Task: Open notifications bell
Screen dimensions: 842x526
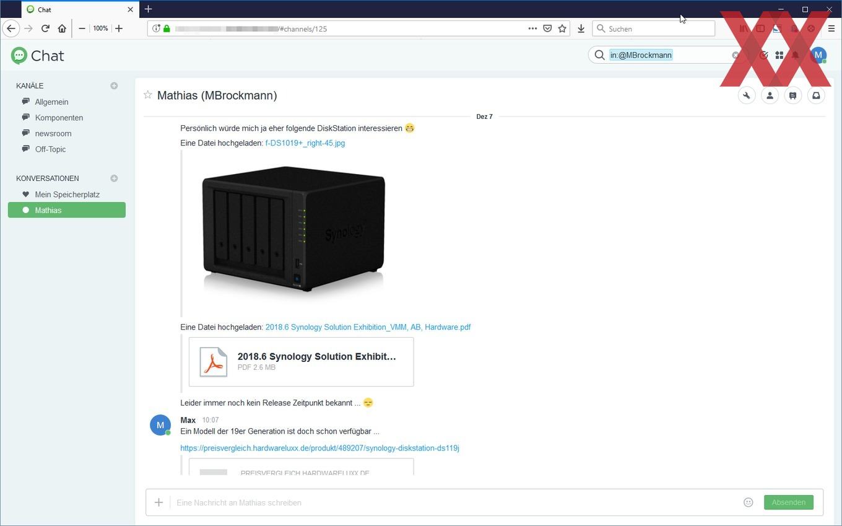Action: click(x=796, y=55)
